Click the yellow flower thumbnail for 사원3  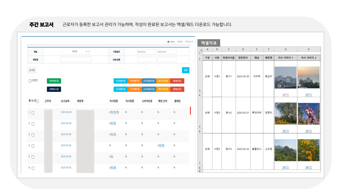pyautogui.click(x=308, y=149)
